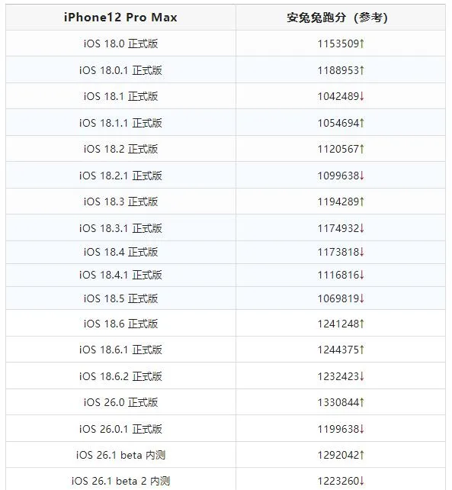Select the iOS 26.1 beta 2 内测 cell
452x490 pixels.
point(120,481)
